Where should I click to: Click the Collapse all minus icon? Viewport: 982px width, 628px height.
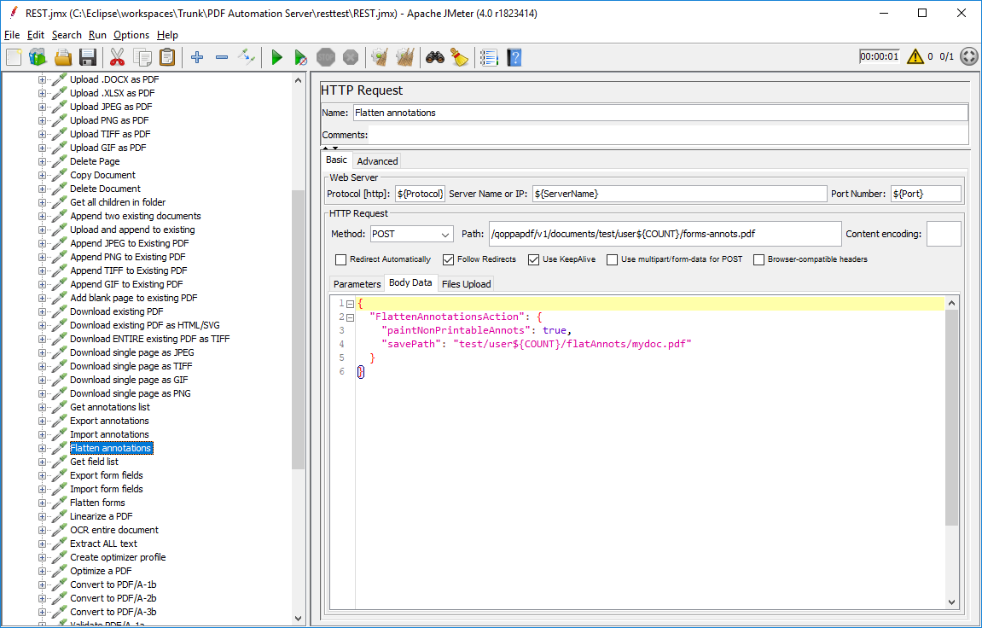tap(222, 58)
